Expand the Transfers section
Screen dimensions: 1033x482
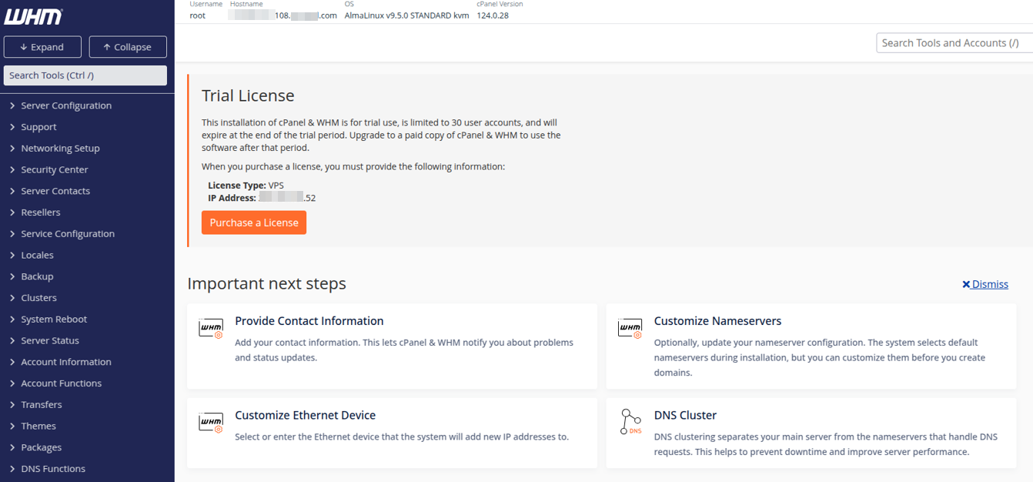(x=42, y=404)
